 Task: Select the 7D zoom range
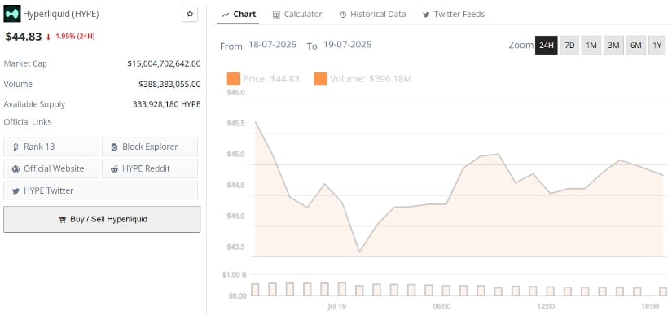click(569, 46)
